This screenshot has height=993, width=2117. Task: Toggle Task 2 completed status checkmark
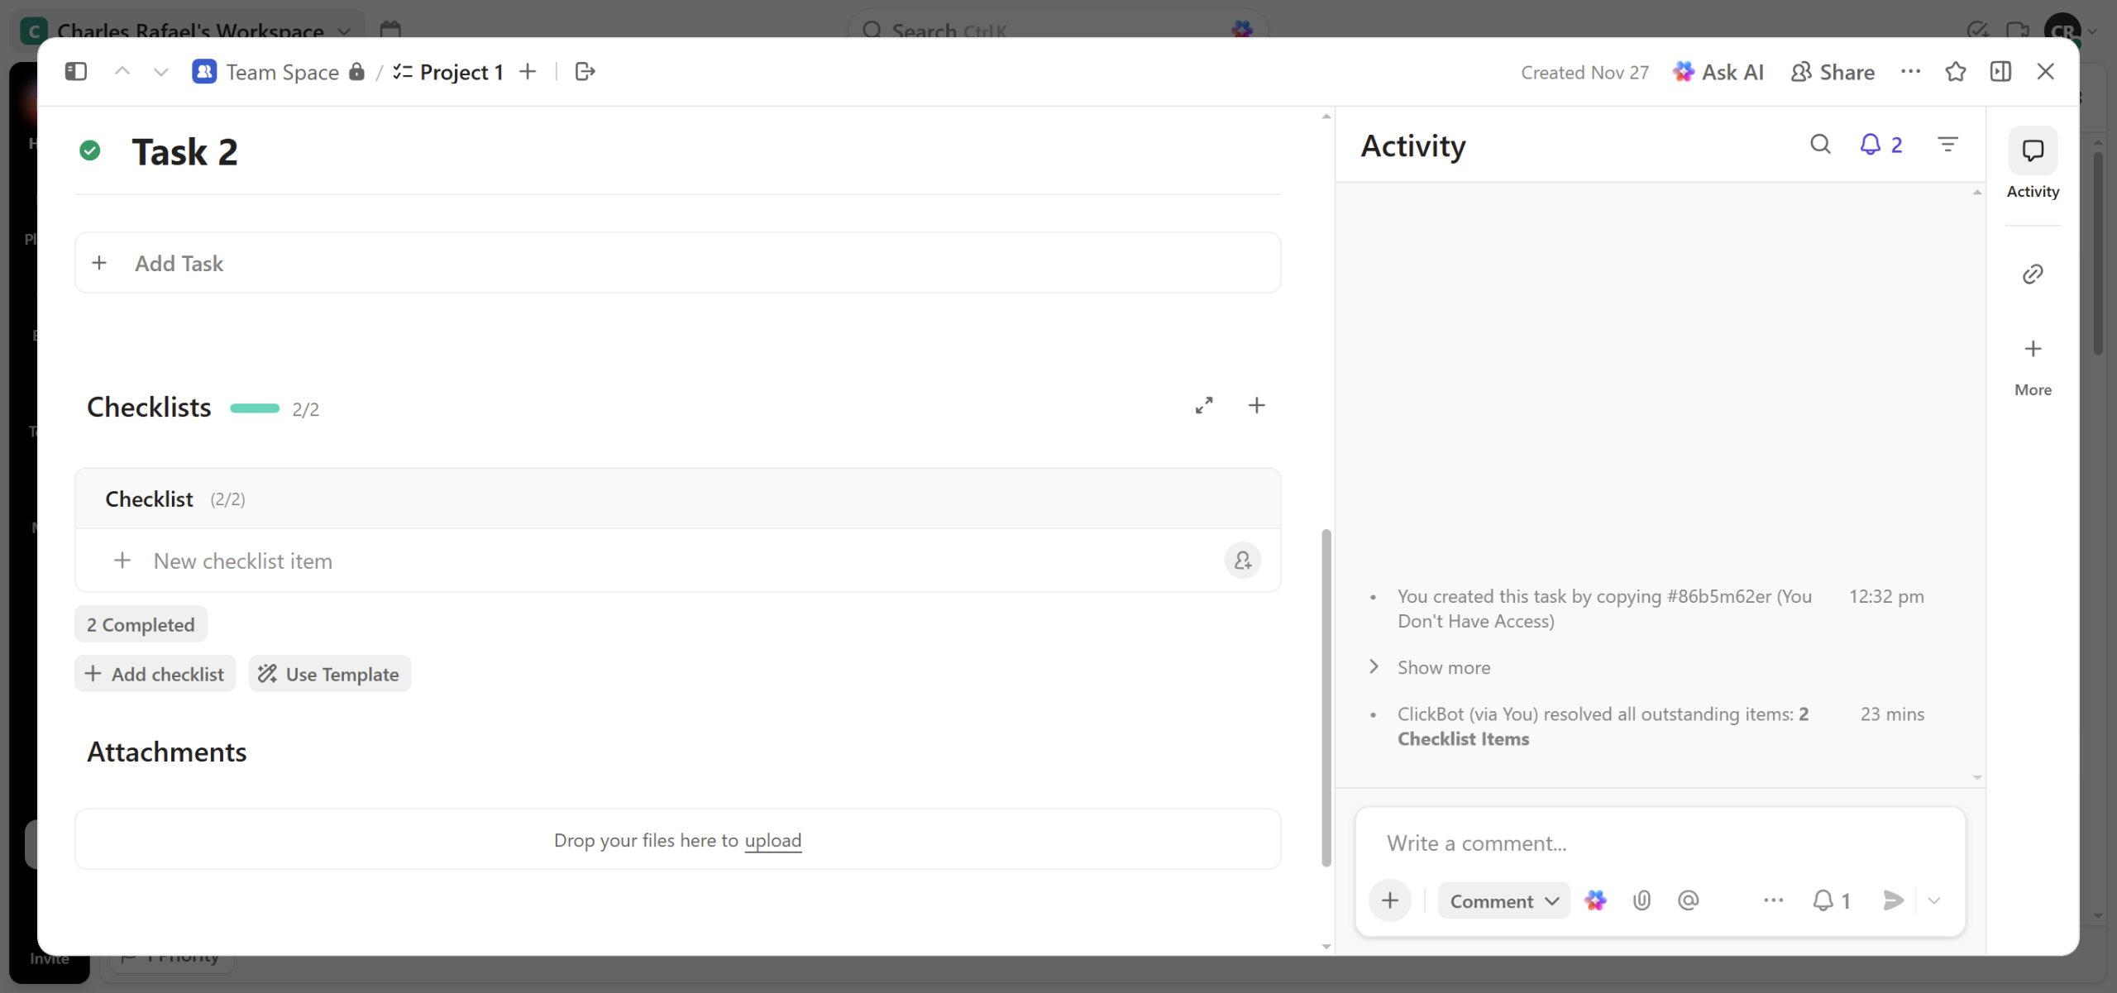pos(90,150)
